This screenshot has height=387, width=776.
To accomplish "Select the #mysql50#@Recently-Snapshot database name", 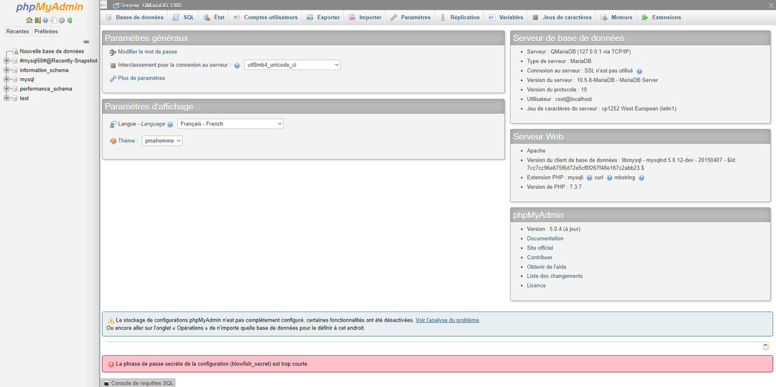I will click(x=59, y=61).
